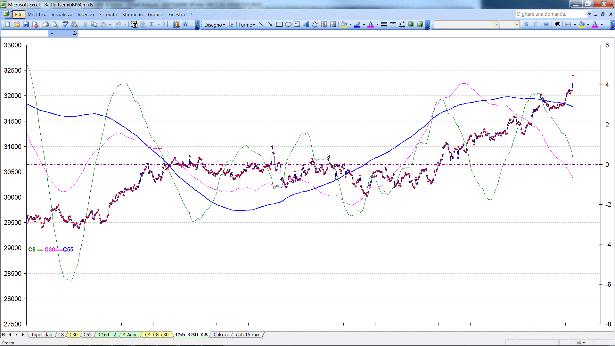Open the font name combo box
The width and height of the screenshot is (615, 346).
466,24
